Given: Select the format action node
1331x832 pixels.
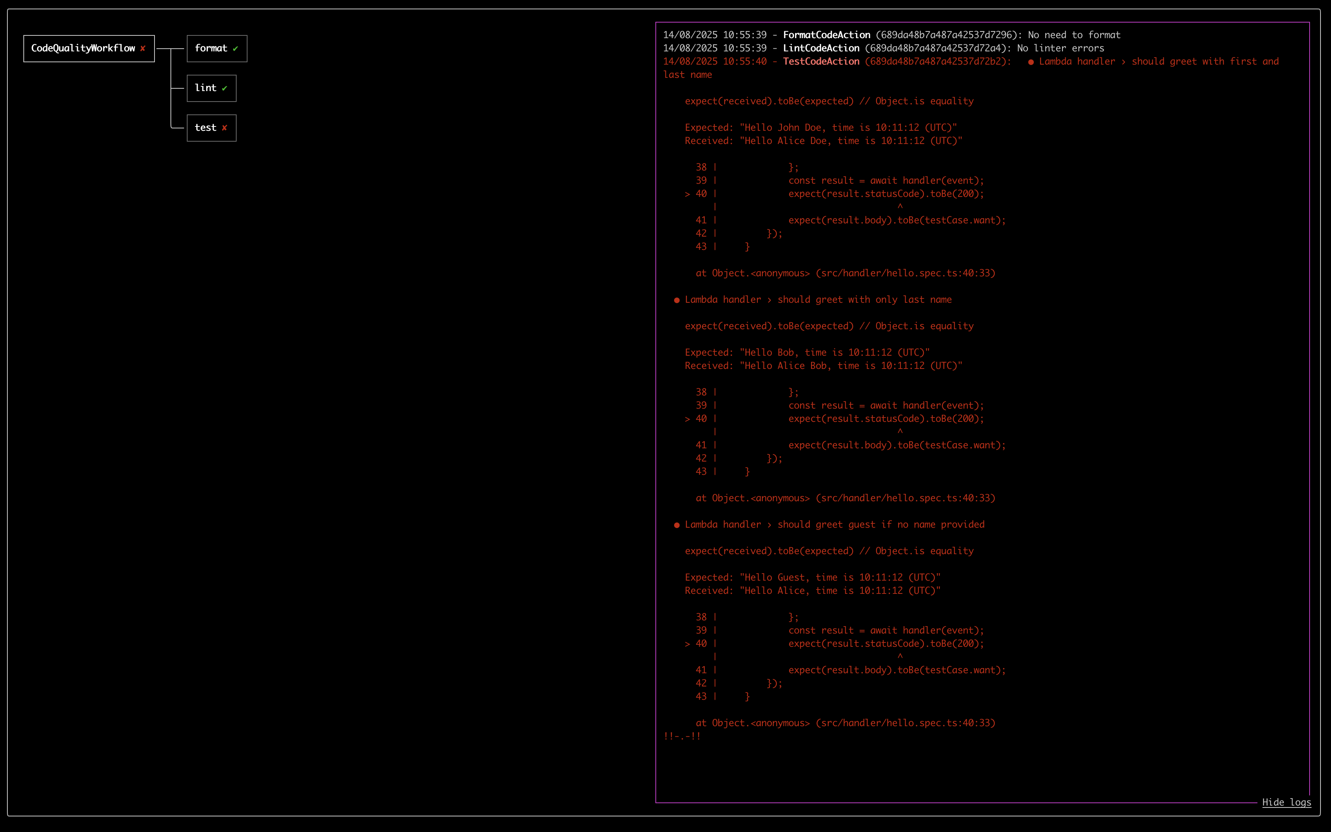Looking at the screenshot, I should pyautogui.click(x=217, y=48).
